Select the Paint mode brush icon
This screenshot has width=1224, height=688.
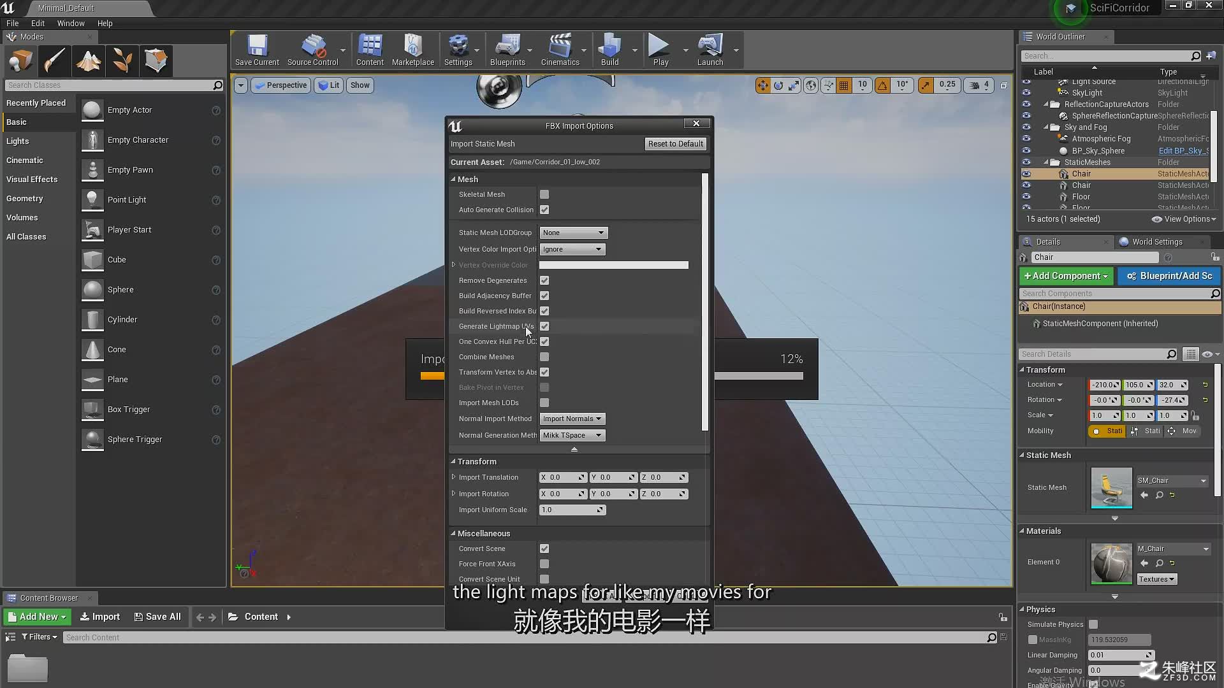pos(55,61)
